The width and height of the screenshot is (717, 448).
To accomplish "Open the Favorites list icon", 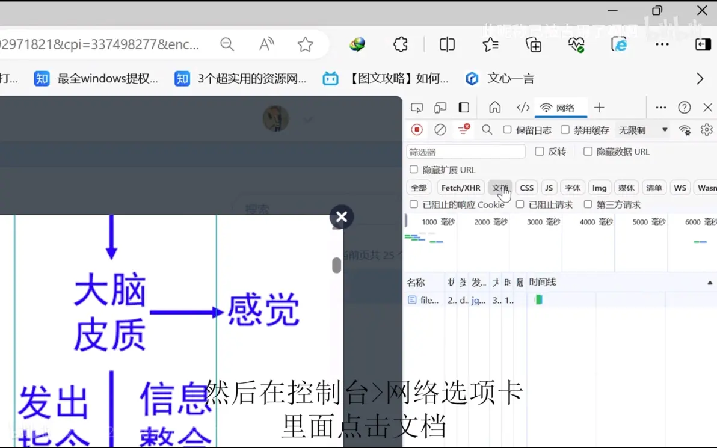I will 490,44.
